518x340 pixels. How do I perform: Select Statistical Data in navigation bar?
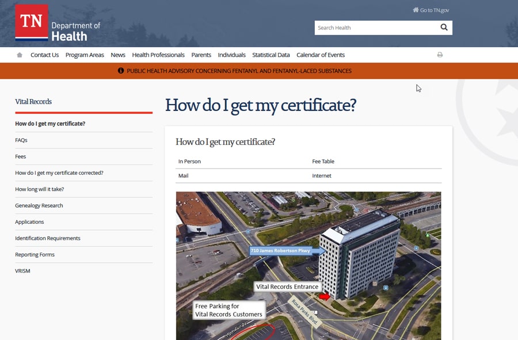point(271,55)
